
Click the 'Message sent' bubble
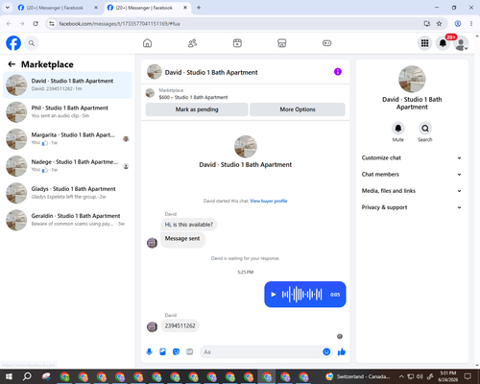pyautogui.click(x=182, y=239)
